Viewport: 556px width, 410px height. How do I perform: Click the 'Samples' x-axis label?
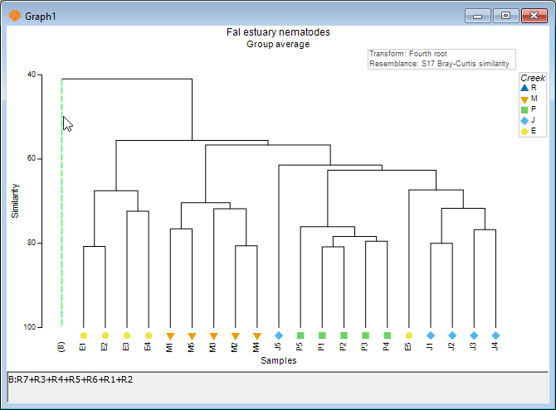pos(278,360)
